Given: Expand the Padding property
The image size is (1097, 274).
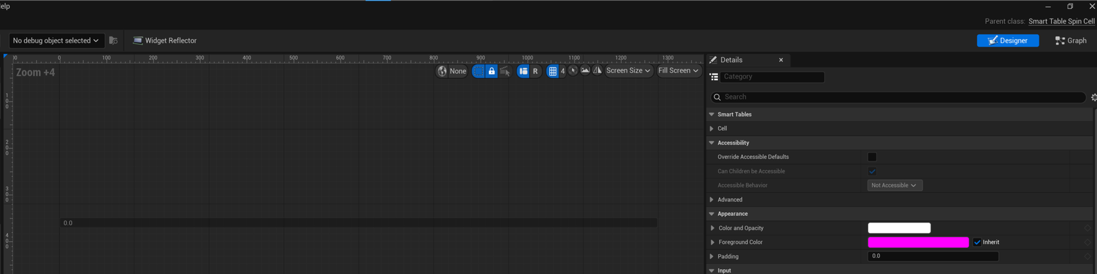Looking at the screenshot, I should coord(712,257).
